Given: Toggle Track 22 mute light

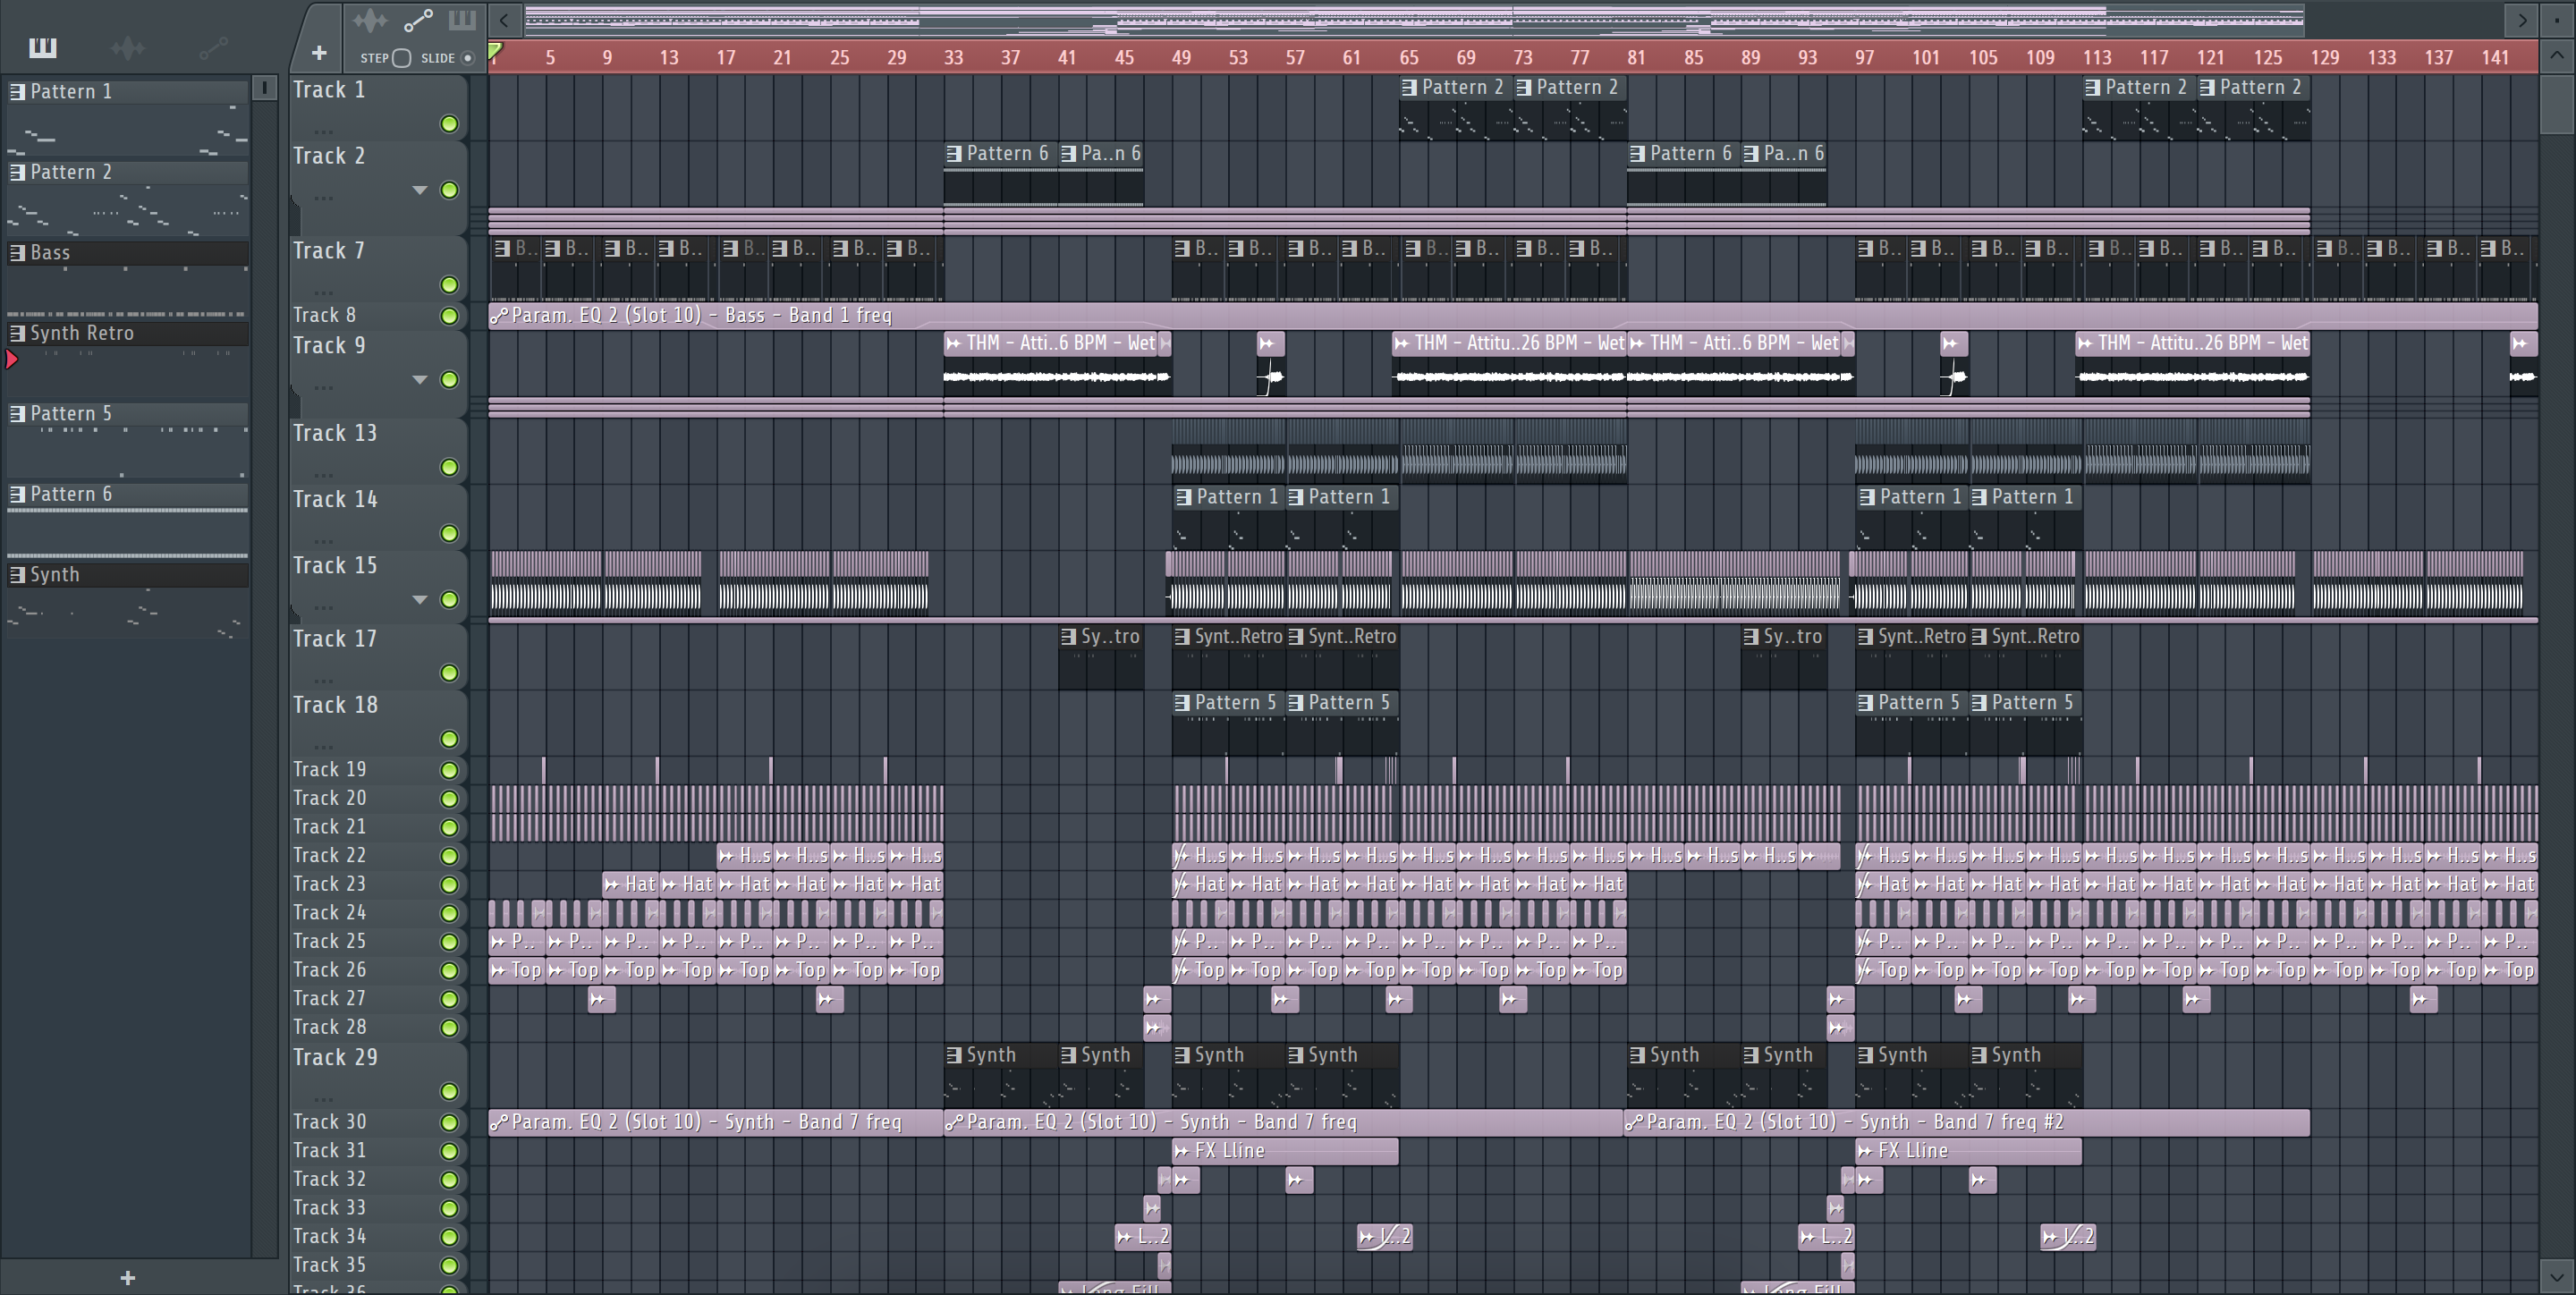Looking at the screenshot, I should (449, 856).
